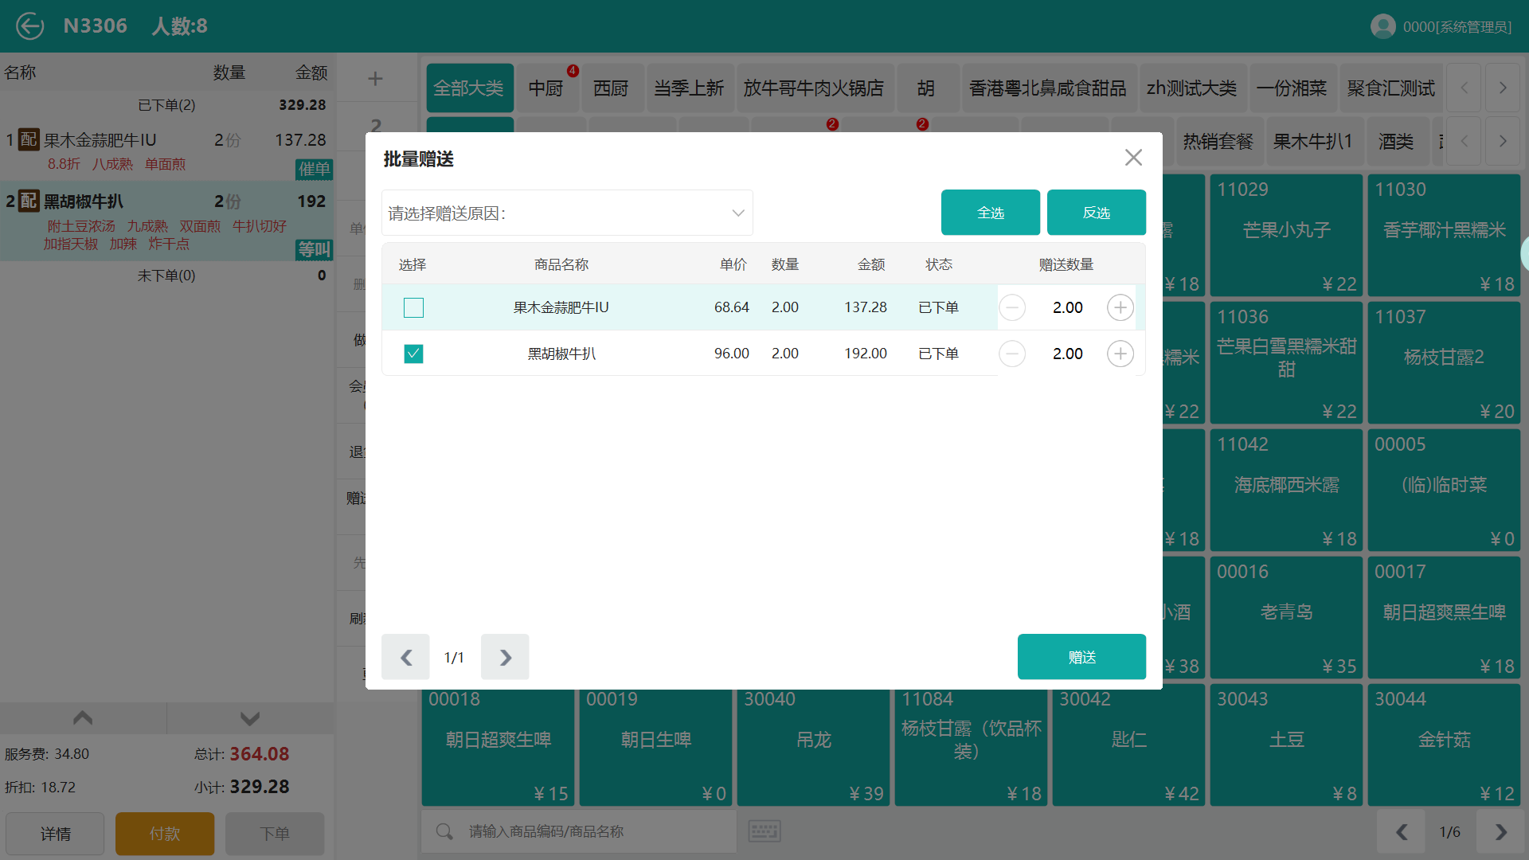
Task: Click the plus quantity button in side panel
Action: tap(375, 78)
